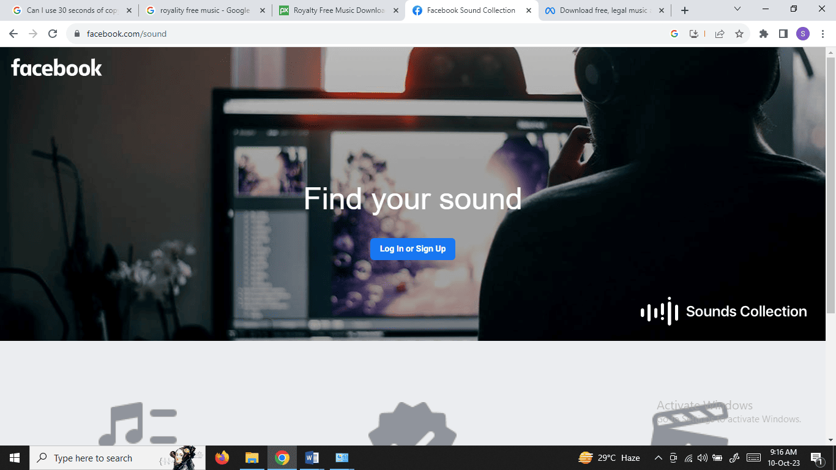This screenshot has width=836, height=470.
Task: Open the notification center
Action: pos(816,458)
